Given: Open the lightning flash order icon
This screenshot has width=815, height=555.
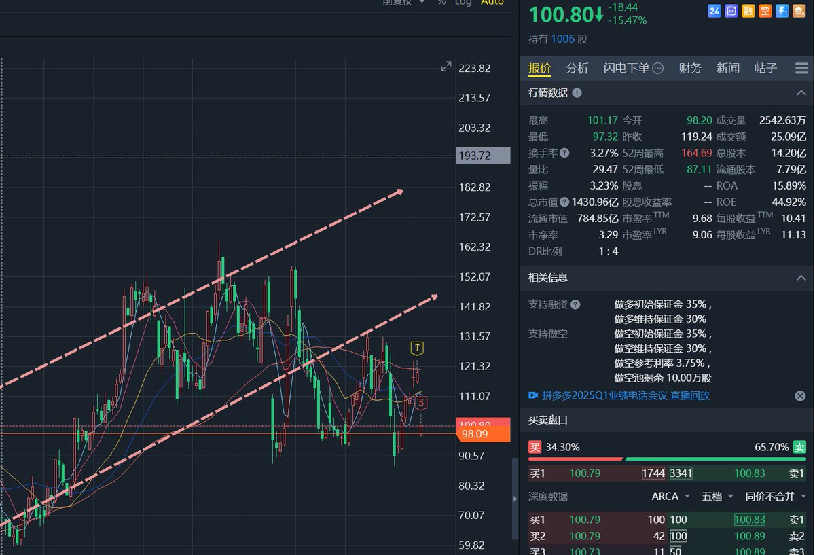Looking at the screenshot, I should click(782, 11).
